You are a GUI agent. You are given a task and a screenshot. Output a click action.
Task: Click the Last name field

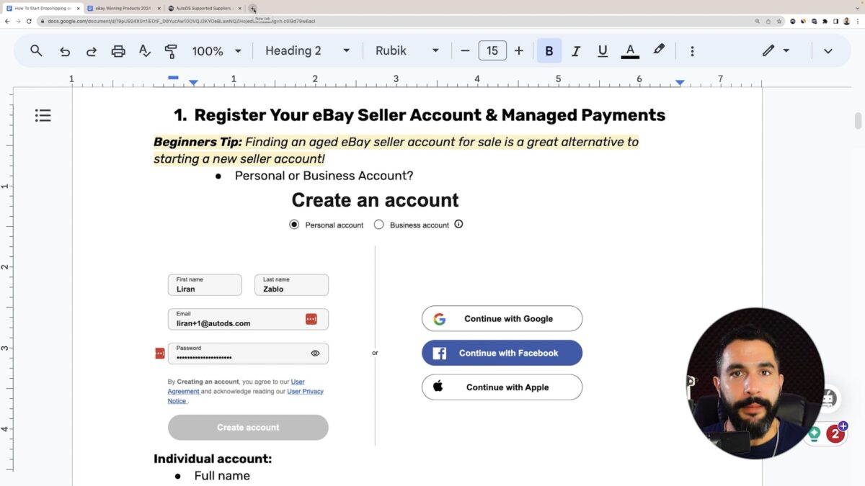(291, 284)
